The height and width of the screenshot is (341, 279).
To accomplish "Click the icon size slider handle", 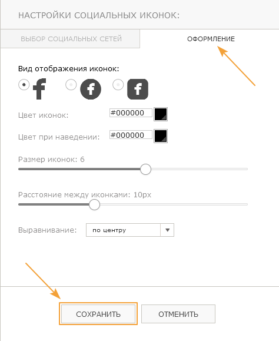I will pos(145,169).
